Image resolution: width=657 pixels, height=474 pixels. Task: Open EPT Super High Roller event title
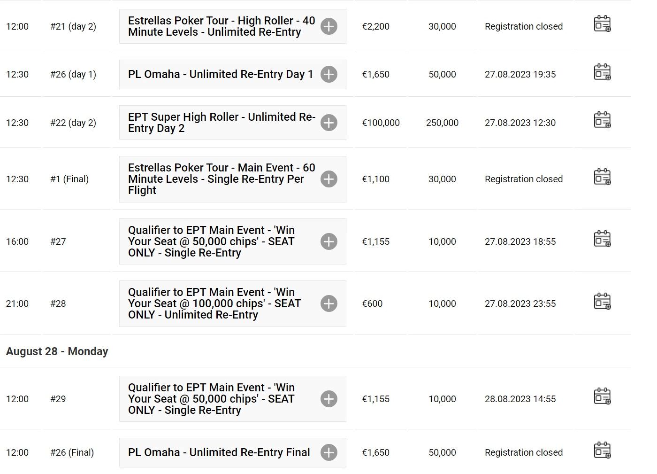222,123
